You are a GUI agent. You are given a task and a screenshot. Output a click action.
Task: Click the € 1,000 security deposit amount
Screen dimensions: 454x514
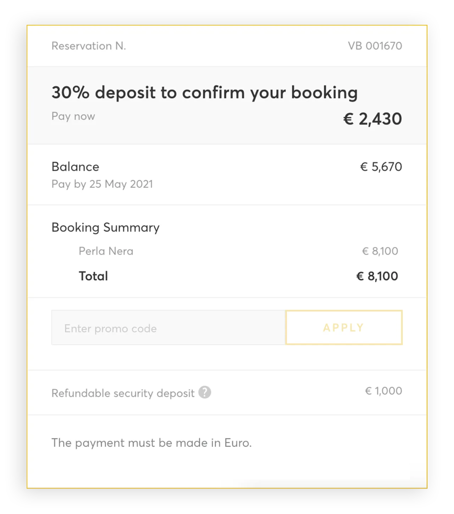(383, 391)
